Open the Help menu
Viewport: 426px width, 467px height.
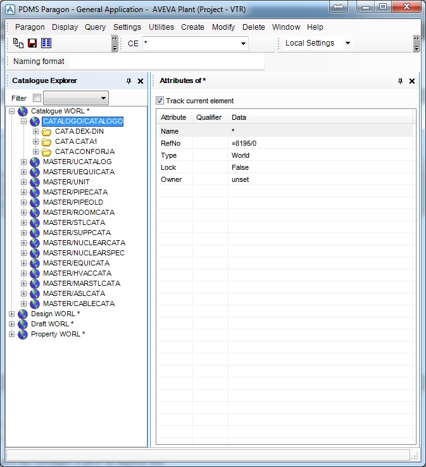click(x=315, y=27)
